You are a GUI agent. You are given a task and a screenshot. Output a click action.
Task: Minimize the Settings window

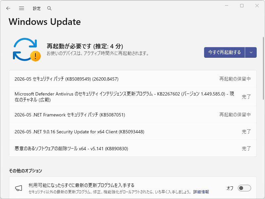coord(227,6)
